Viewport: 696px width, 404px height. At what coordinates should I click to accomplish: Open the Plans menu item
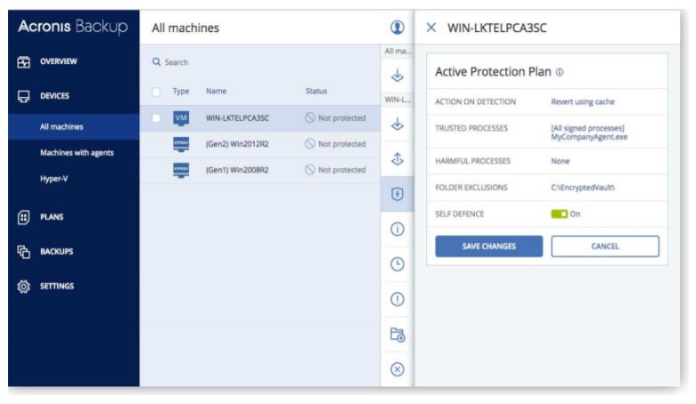coord(52,217)
